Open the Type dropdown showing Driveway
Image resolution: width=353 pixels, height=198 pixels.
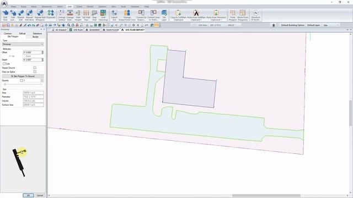(x=23, y=44)
